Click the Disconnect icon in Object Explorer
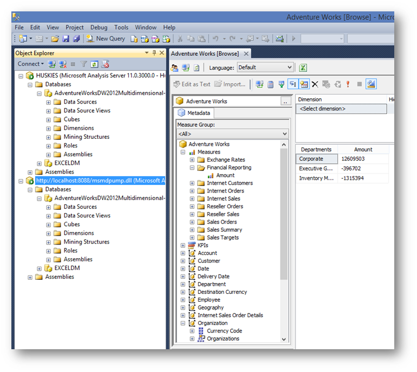Screen dimensions: 417x372 click(62, 64)
